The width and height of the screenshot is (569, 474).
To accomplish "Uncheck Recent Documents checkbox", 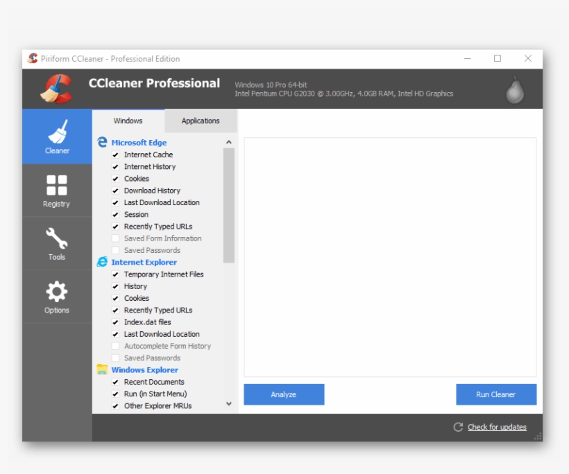I will click(115, 382).
